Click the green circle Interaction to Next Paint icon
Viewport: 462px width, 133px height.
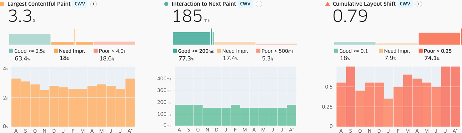(167, 4)
